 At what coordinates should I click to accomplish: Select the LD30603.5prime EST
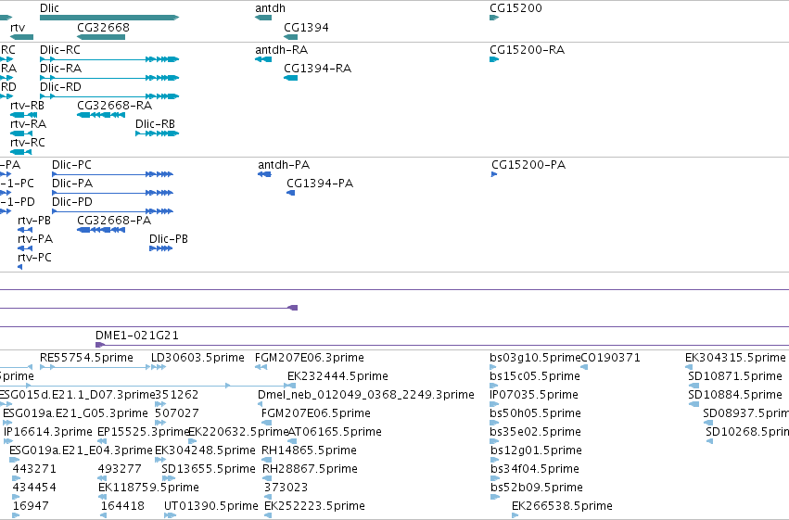[159, 367]
